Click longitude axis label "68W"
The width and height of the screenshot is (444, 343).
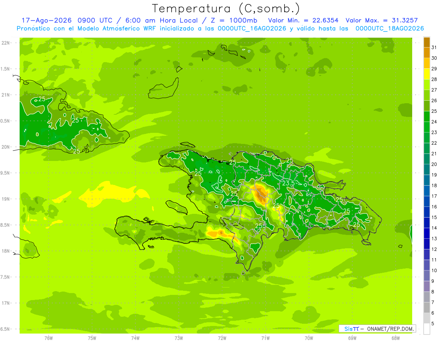(396, 338)
